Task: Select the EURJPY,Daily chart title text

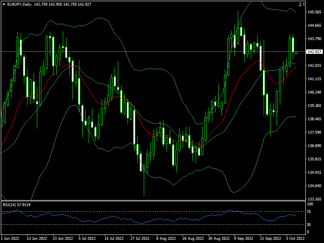Action: coord(19,4)
